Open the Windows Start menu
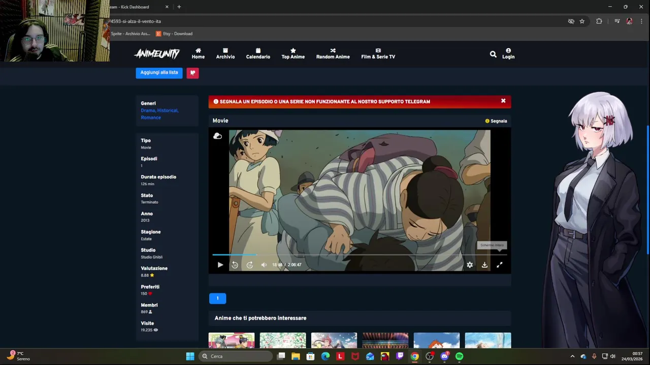650x365 pixels. 190,356
